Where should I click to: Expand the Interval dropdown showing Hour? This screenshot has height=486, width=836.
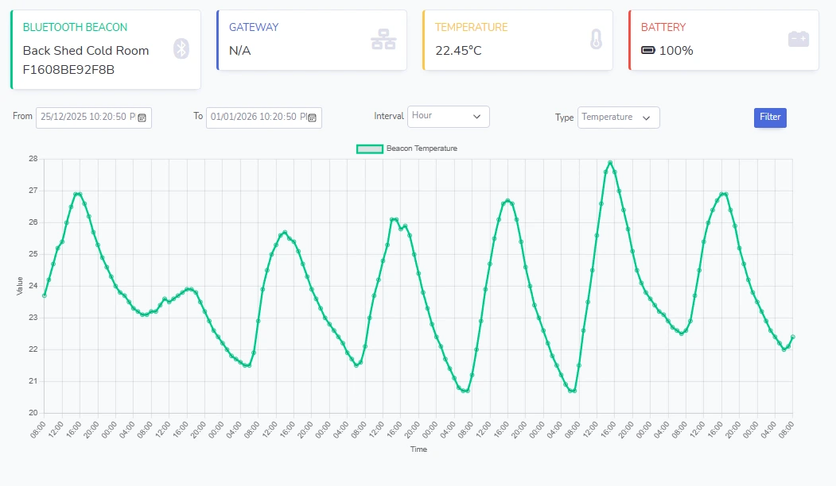448,116
